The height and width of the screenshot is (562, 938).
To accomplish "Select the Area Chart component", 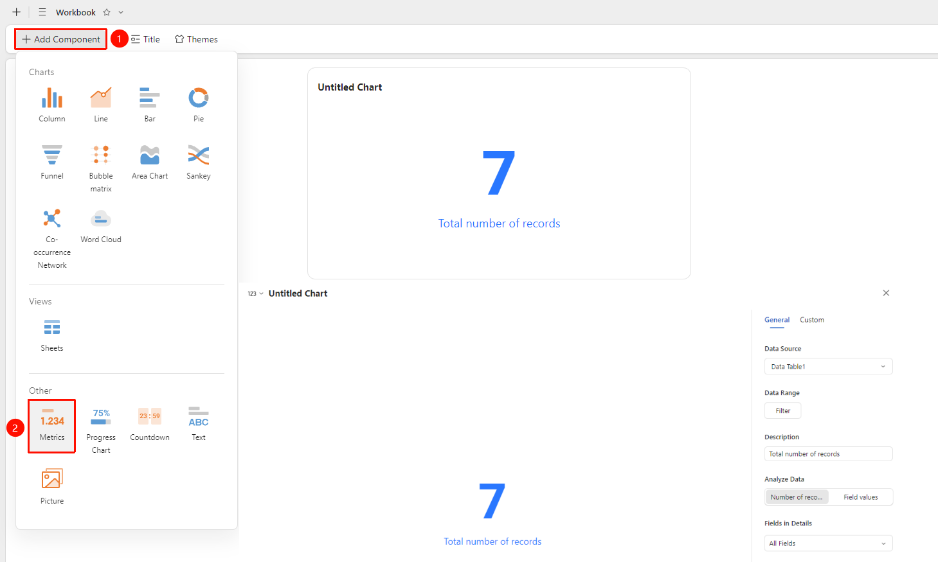I will pyautogui.click(x=150, y=162).
